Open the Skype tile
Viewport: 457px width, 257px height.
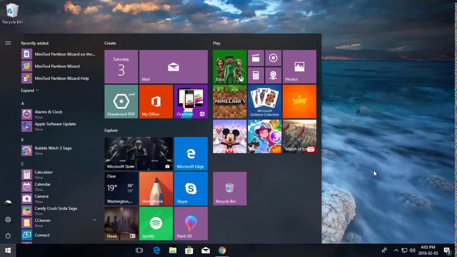click(191, 188)
